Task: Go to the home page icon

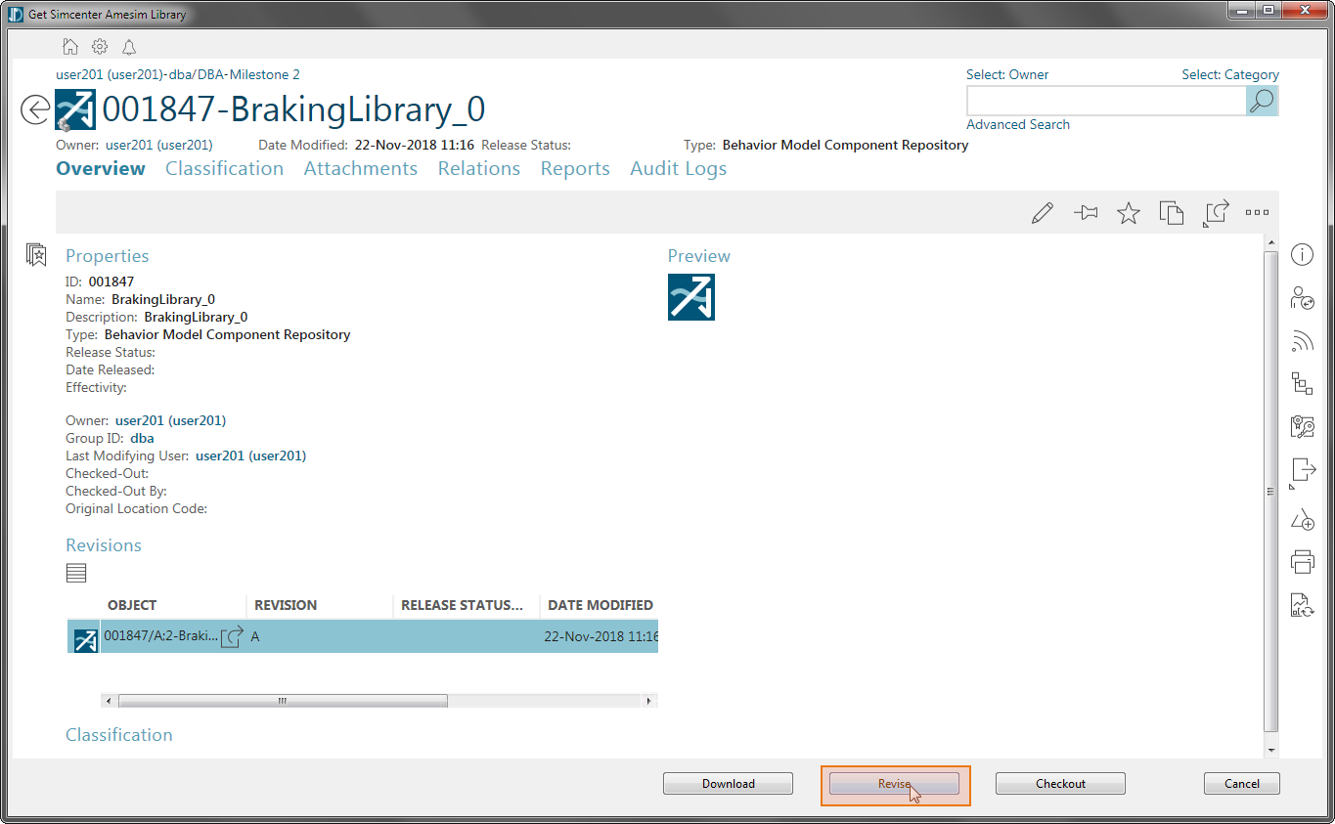Action: [x=69, y=47]
